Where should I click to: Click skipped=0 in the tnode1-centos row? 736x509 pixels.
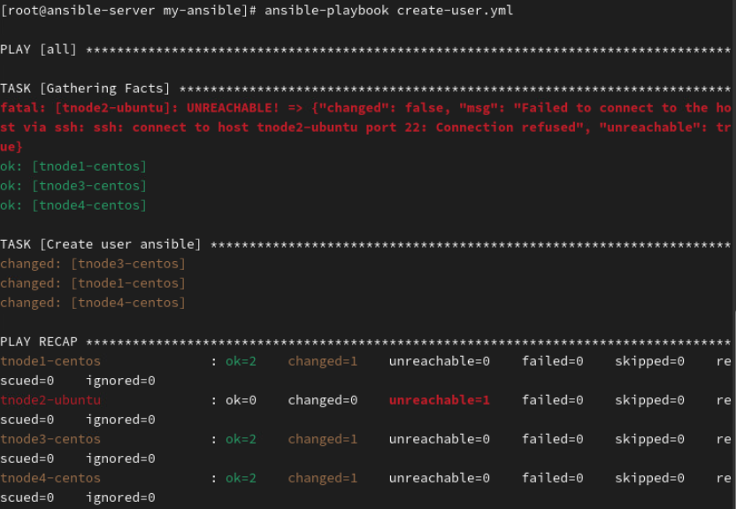click(649, 361)
